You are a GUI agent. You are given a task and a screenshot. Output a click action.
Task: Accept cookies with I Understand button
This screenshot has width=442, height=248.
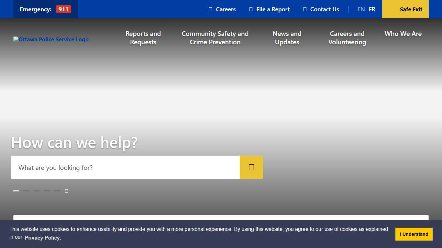pyautogui.click(x=414, y=234)
